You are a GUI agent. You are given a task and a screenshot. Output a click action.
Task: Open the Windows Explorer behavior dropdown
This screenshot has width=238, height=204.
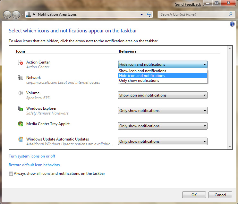(x=163, y=111)
